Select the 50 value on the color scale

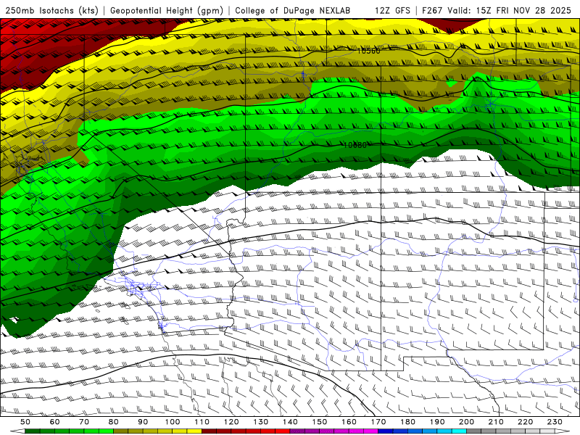click(25, 422)
